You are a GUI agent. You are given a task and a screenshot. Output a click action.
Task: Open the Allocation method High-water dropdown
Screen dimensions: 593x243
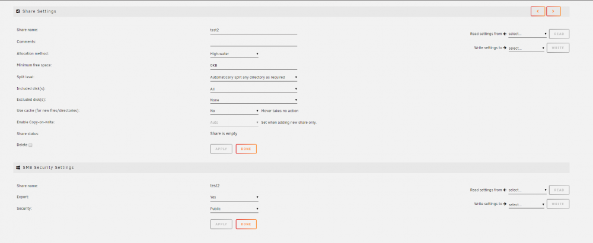click(234, 54)
